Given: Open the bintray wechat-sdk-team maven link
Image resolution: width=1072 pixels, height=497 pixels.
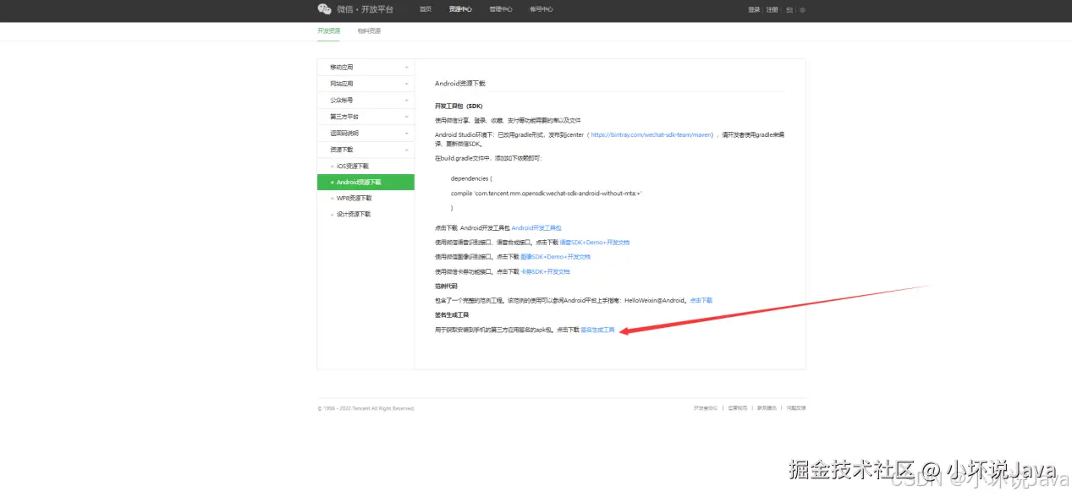Looking at the screenshot, I should 651,134.
